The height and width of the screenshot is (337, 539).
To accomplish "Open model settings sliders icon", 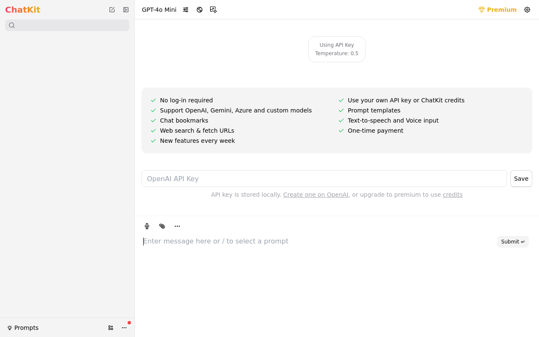I will pos(186,10).
